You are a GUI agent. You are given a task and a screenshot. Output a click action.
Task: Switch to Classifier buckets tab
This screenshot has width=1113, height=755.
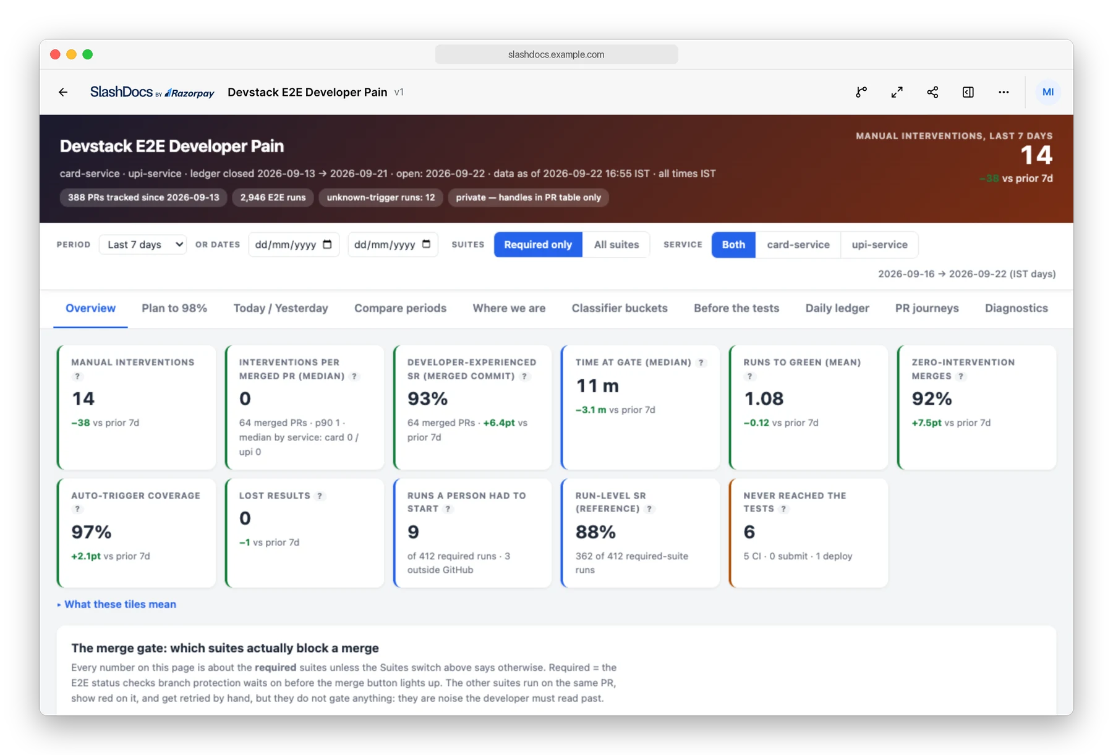coord(620,308)
